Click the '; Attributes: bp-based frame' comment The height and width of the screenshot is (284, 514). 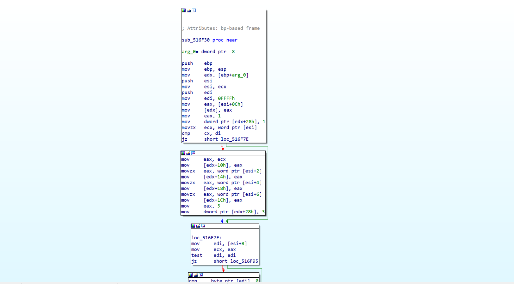pos(221,28)
